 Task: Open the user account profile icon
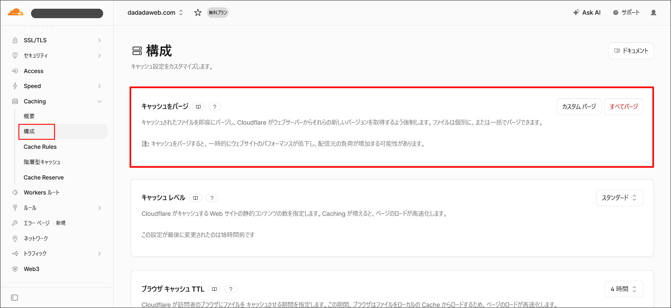coord(654,13)
